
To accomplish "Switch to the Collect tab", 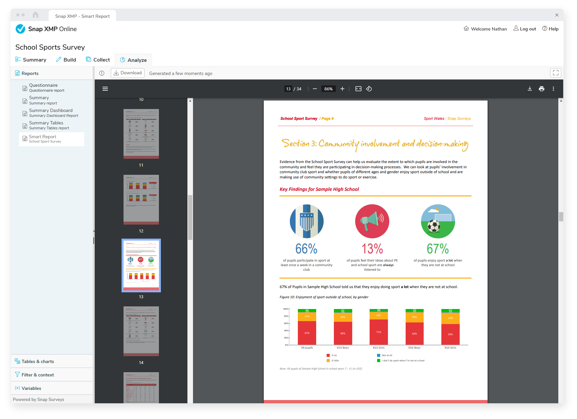I will click(98, 60).
